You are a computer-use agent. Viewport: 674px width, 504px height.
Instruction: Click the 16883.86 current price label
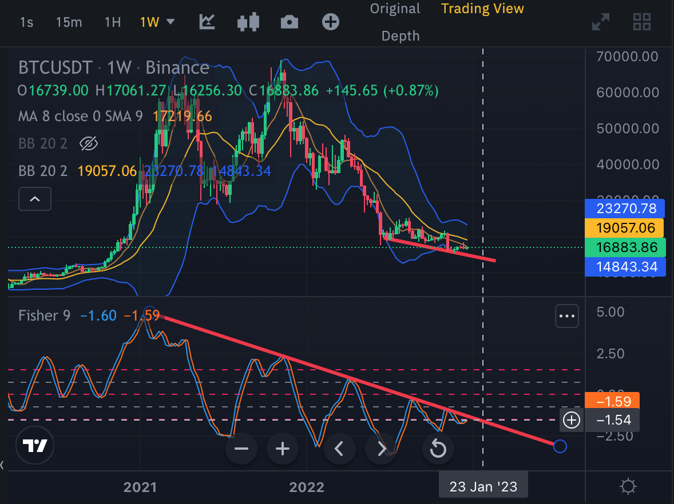click(x=625, y=247)
